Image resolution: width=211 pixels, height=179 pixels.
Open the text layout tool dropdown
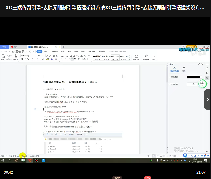pyautogui.click(x=136, y=57)
